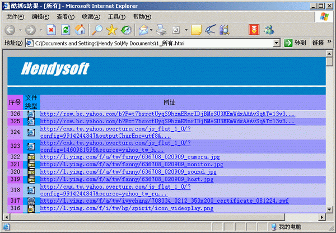Click the IE page icon in status bar
Image resolution: width=336 pixels, height=233 pixels.
point(6,227)
